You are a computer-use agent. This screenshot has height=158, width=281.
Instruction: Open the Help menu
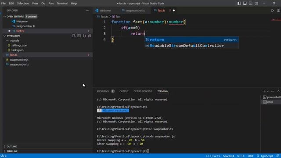click(x=74, y=4)
